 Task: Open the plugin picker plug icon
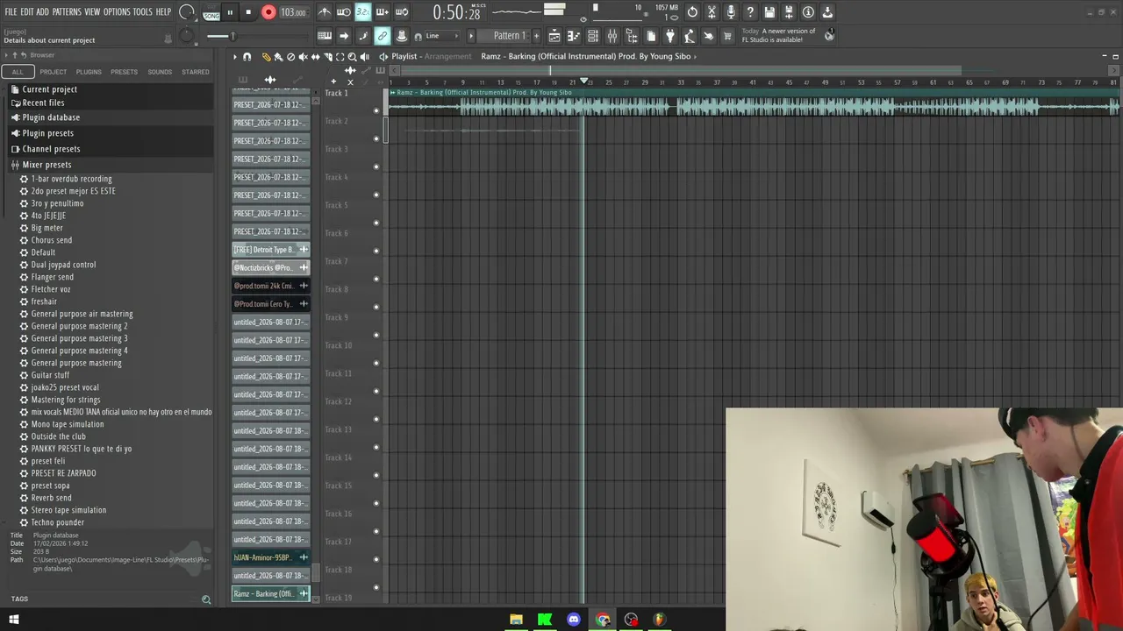670,36
